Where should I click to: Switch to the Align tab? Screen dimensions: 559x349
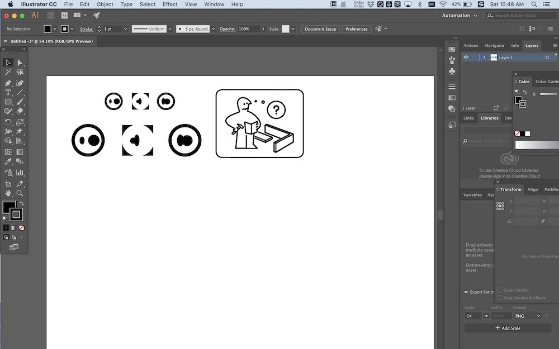pos(532,189)
